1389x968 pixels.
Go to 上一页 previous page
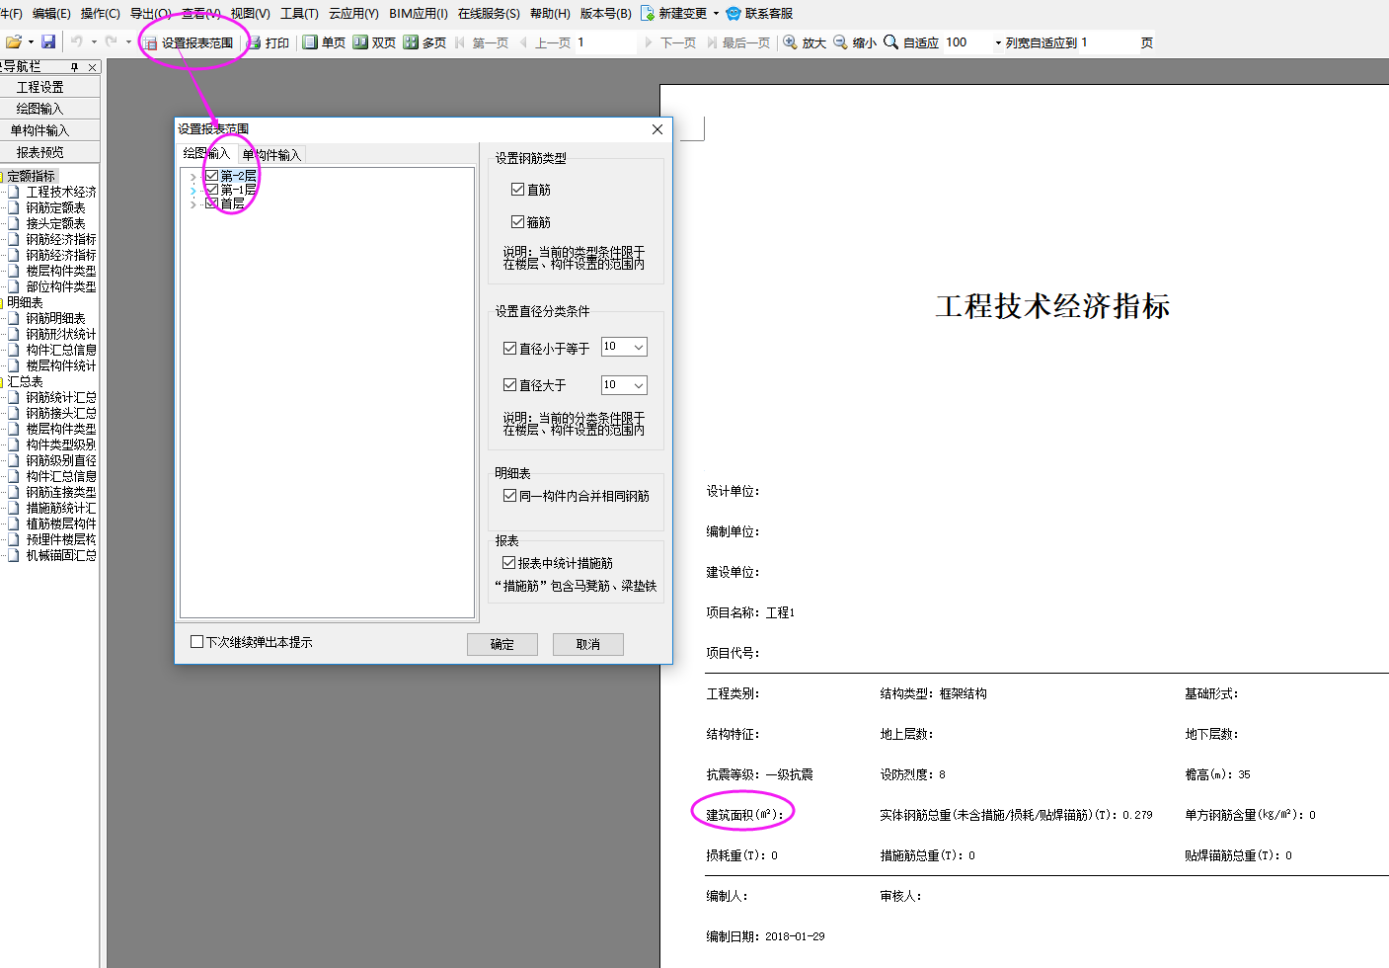[x=545, y=42]
